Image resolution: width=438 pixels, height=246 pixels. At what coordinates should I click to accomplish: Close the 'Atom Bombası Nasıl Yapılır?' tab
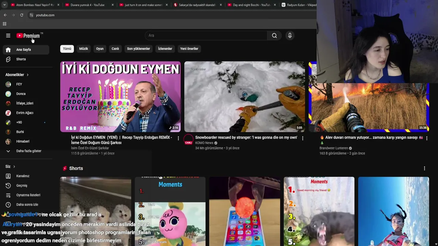tap(59, 5)
